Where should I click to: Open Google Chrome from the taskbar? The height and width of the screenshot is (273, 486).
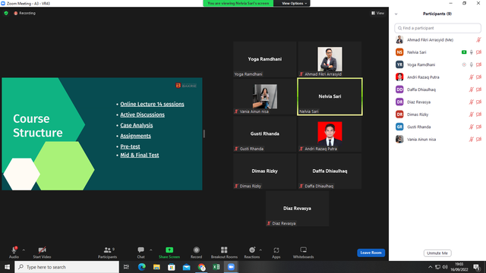point(201,267)
